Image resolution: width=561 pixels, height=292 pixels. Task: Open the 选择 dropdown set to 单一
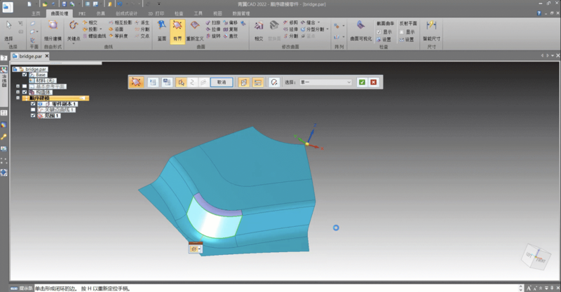327,82
